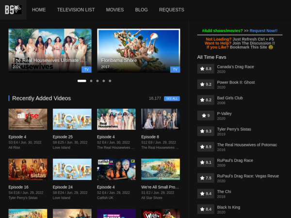Screen dimensions: 291x218
Task: Click the #Add shows/movies? text
Action: tap(222, 31)
